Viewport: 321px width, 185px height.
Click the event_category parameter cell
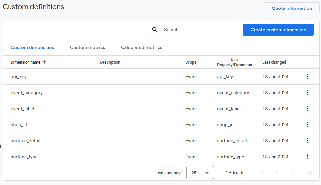233,93
